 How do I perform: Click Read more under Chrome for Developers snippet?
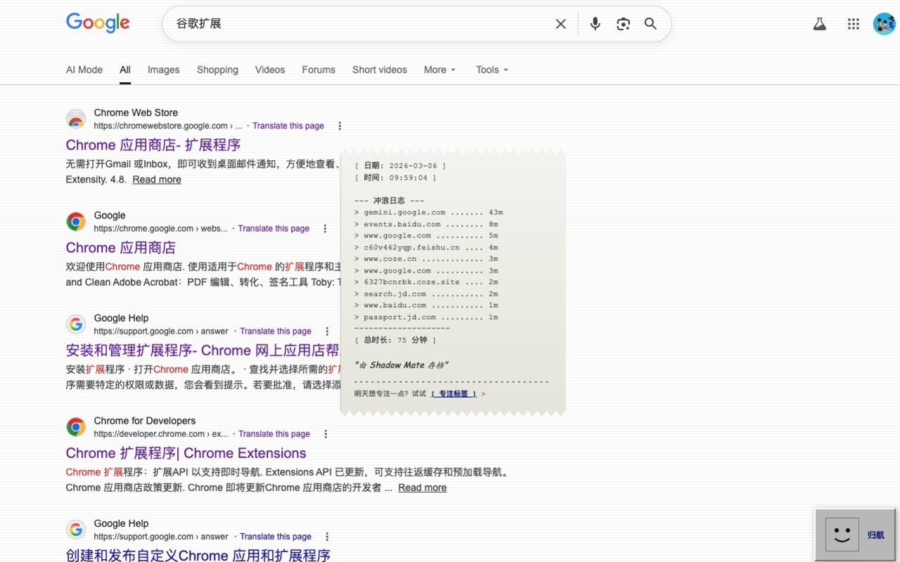423,488
